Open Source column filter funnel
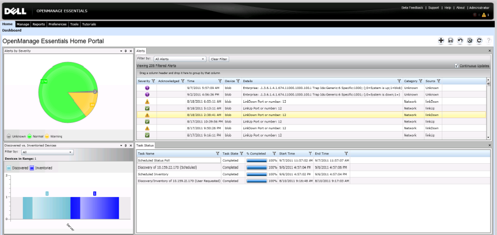497x235 pixels. pos(439,81)
